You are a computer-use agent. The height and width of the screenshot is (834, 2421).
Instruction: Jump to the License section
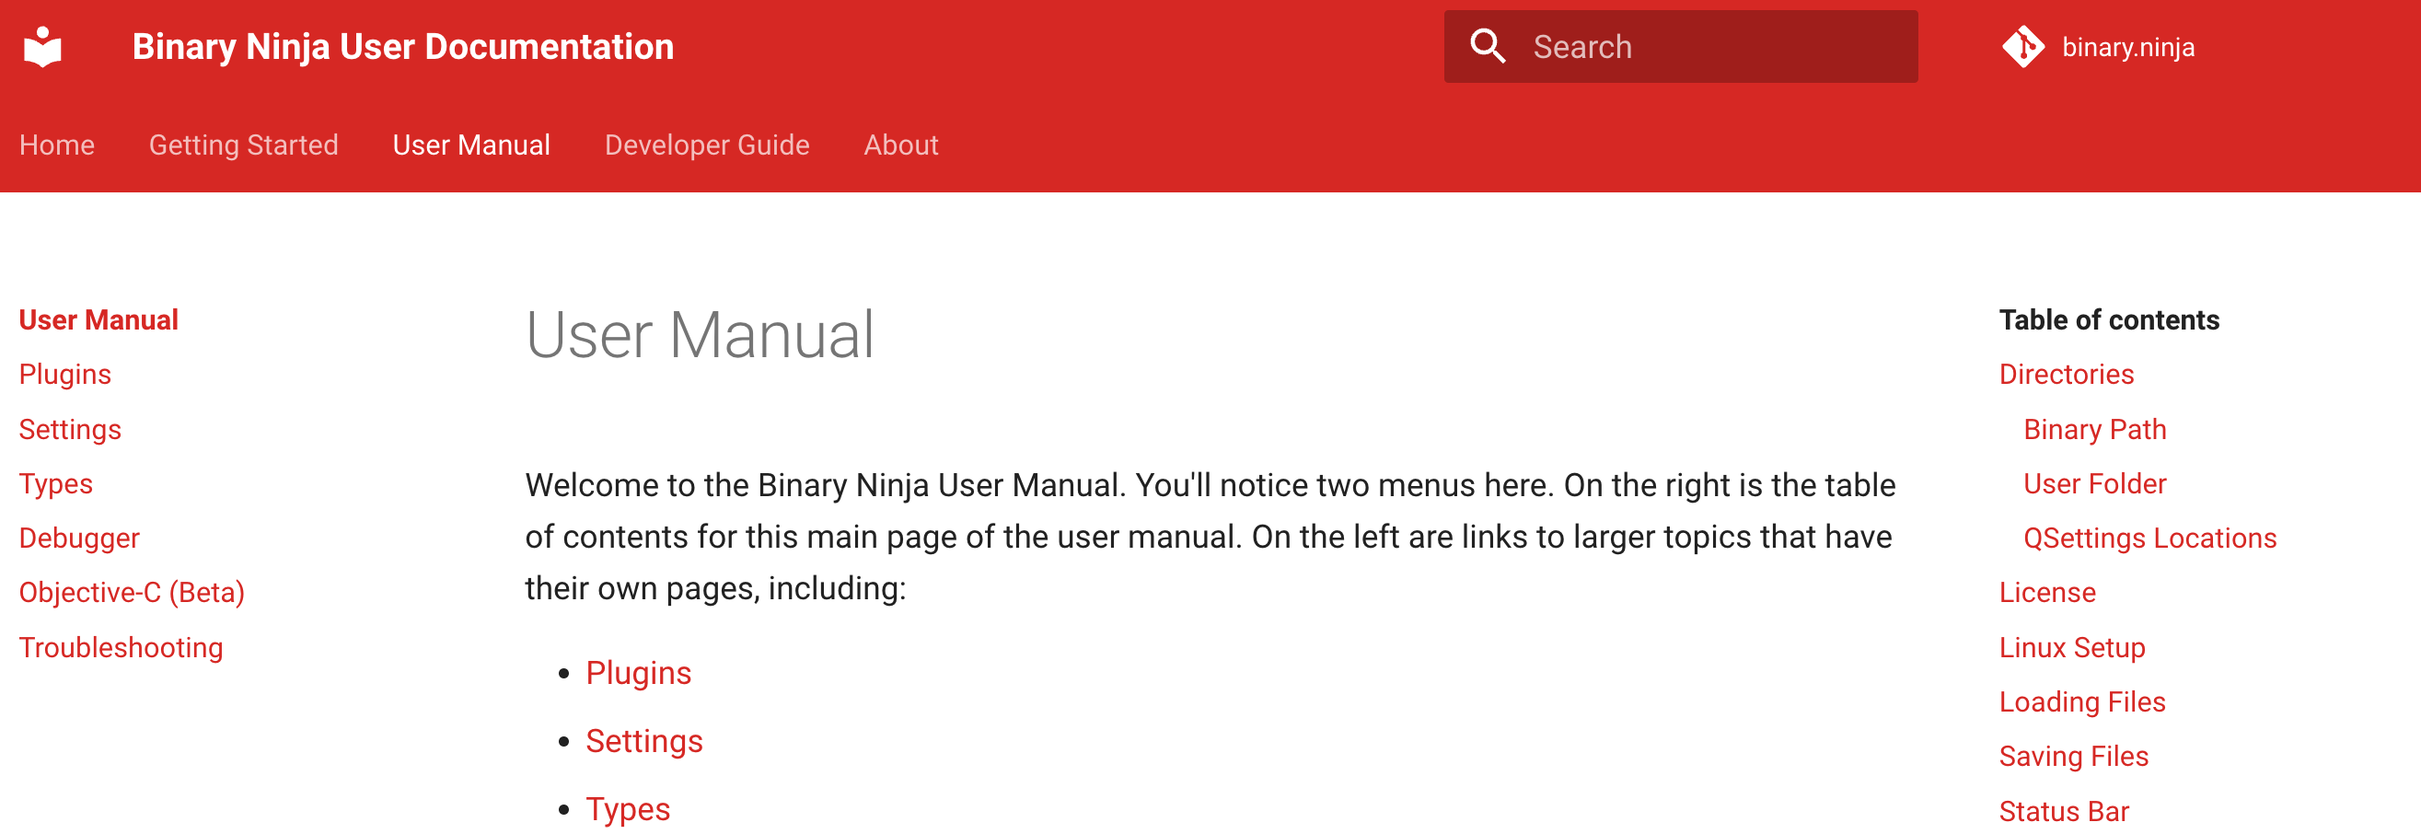coord(2047,592)
